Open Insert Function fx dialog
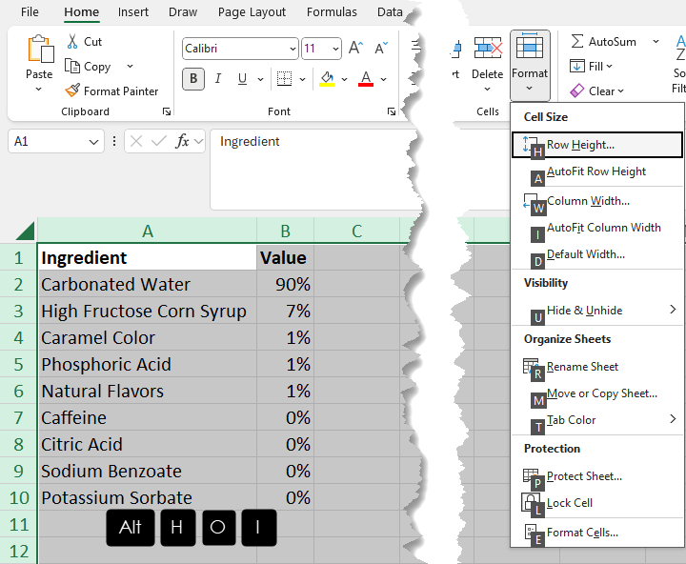 [182, 141]
